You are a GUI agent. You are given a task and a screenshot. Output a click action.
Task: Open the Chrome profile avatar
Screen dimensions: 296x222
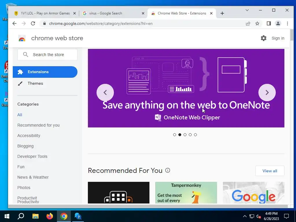coord(278,23)
